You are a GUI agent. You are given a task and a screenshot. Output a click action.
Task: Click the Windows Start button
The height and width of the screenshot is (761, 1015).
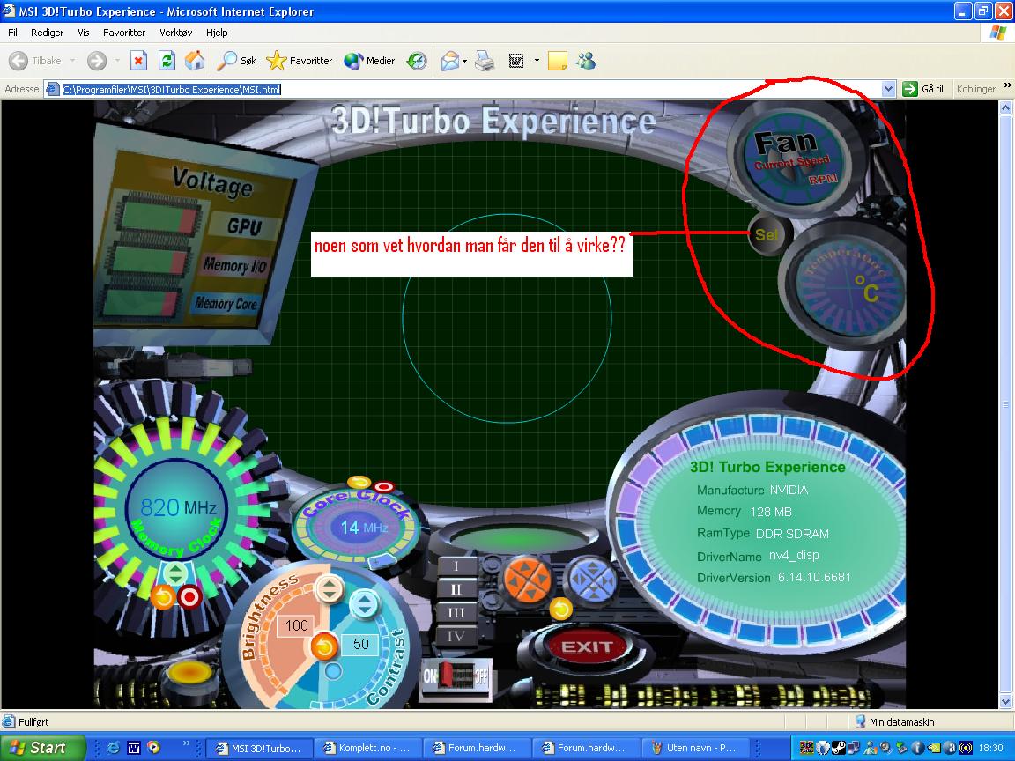(42, 748)
